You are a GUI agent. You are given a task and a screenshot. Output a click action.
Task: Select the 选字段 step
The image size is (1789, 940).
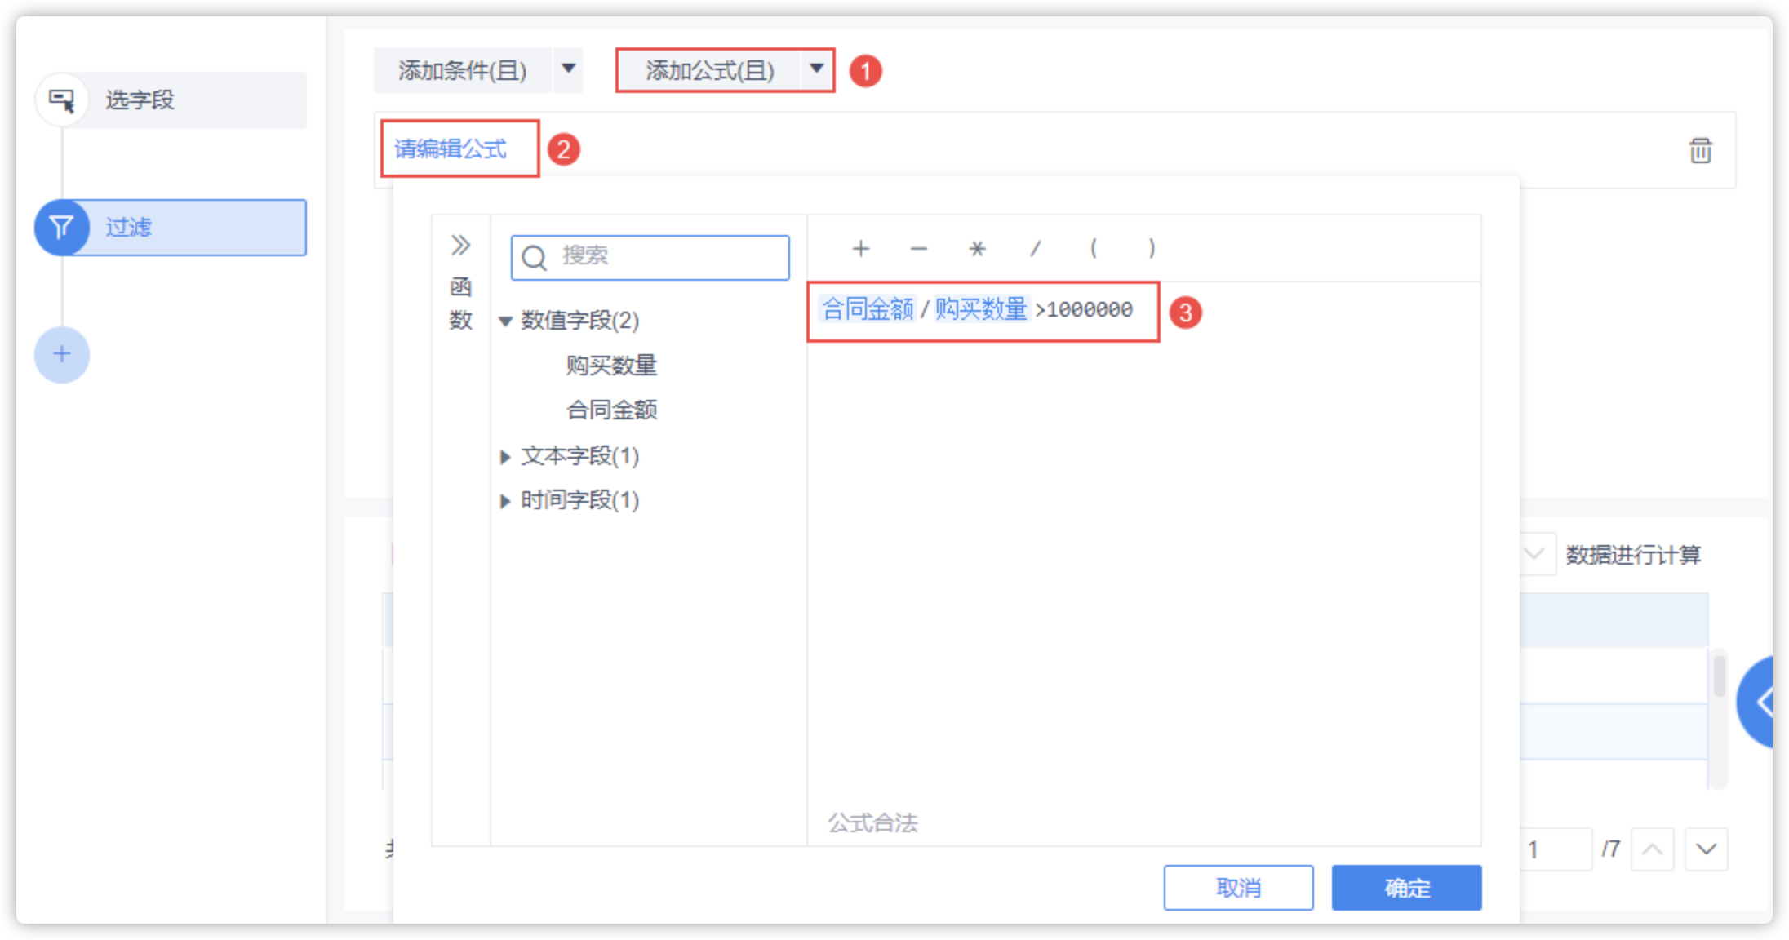click(x=171, y=100)
